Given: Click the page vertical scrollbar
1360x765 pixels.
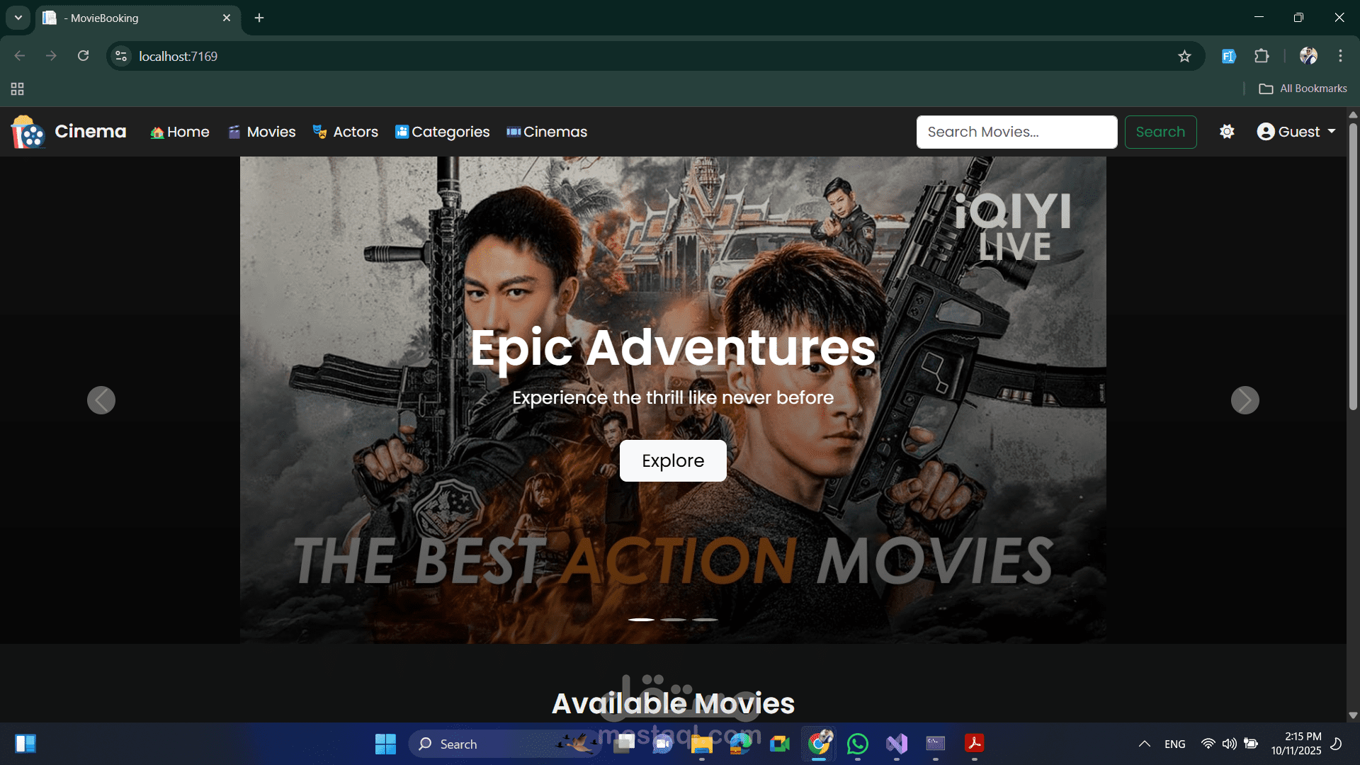Looking at the screenshot, I should [1353, 266].
